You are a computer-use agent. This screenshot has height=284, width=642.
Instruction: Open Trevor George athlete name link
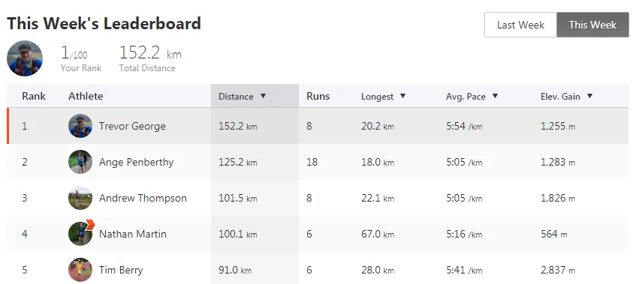132,126
